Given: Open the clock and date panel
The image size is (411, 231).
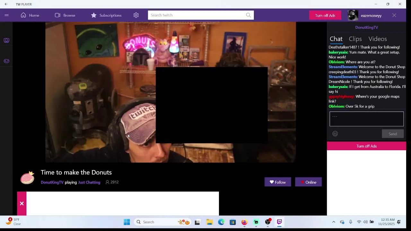Looking at the screenshot, I should click(x=386, y=222).
